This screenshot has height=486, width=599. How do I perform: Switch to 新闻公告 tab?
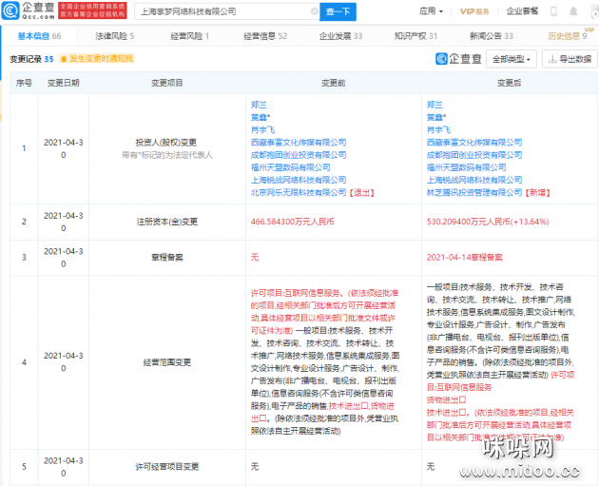click(x=492, y=36)
